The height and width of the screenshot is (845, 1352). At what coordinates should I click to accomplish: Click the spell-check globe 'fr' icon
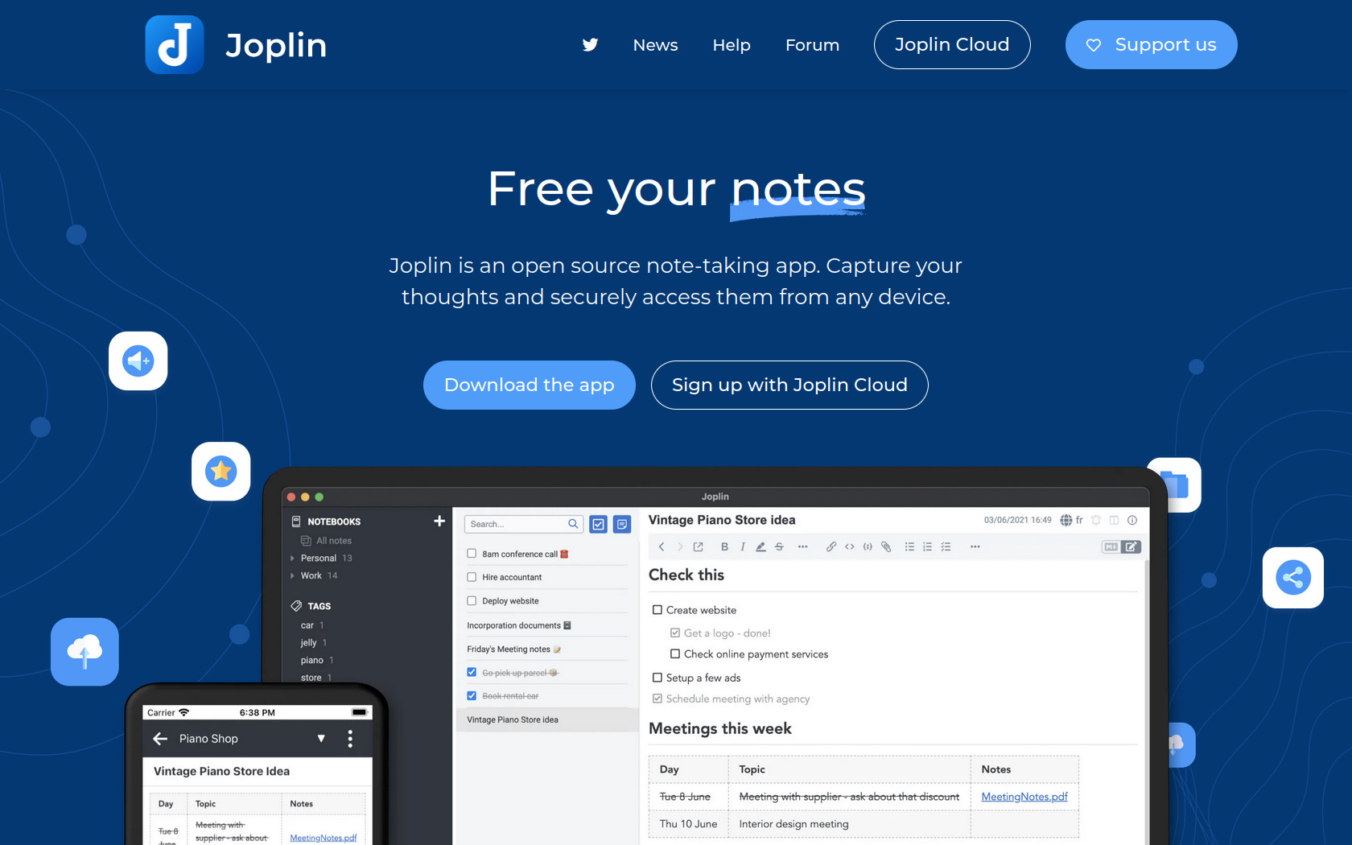[1071, 520]
